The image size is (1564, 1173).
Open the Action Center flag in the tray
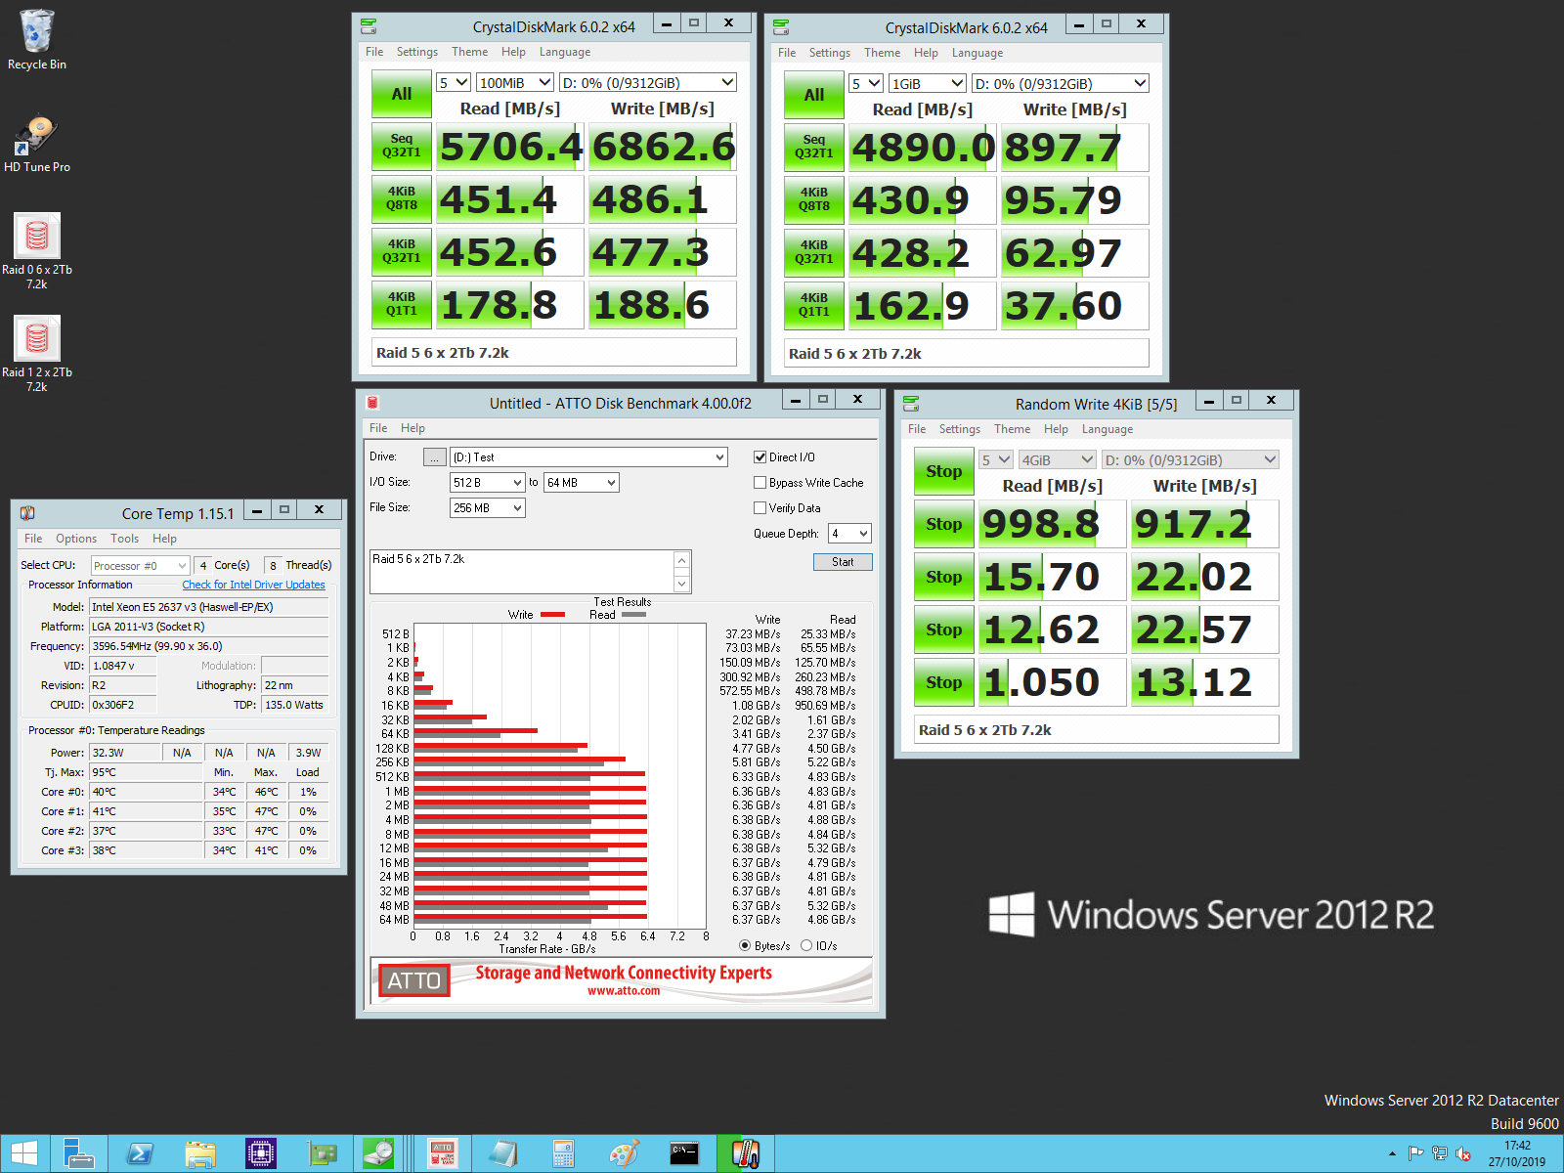tap(1415, 1154)
